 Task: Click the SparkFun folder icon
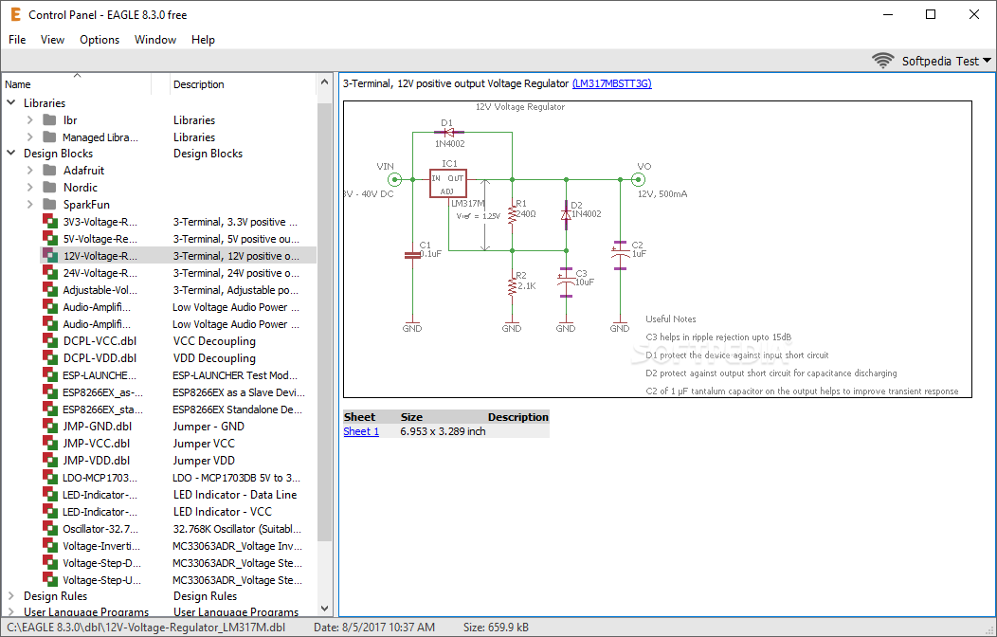coord(49,205)
